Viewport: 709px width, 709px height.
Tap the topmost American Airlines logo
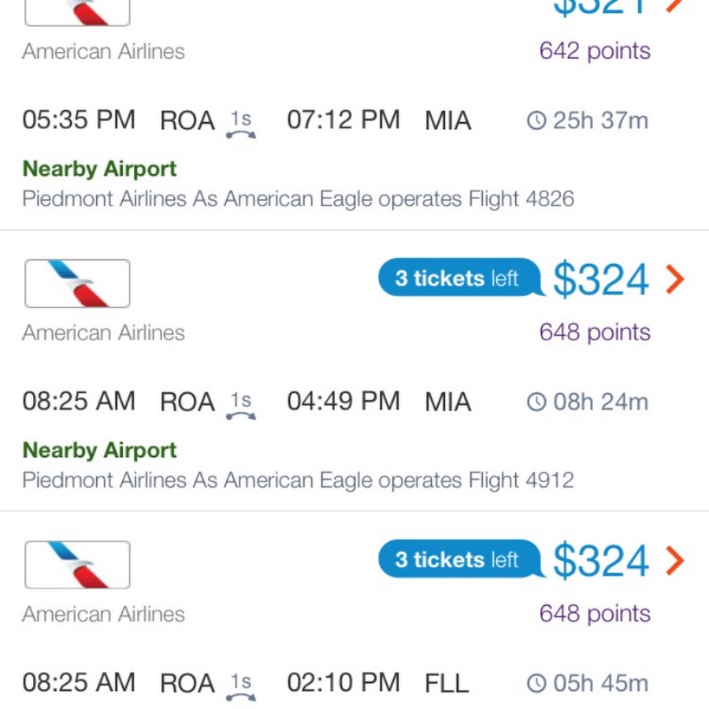click(77, 13)
